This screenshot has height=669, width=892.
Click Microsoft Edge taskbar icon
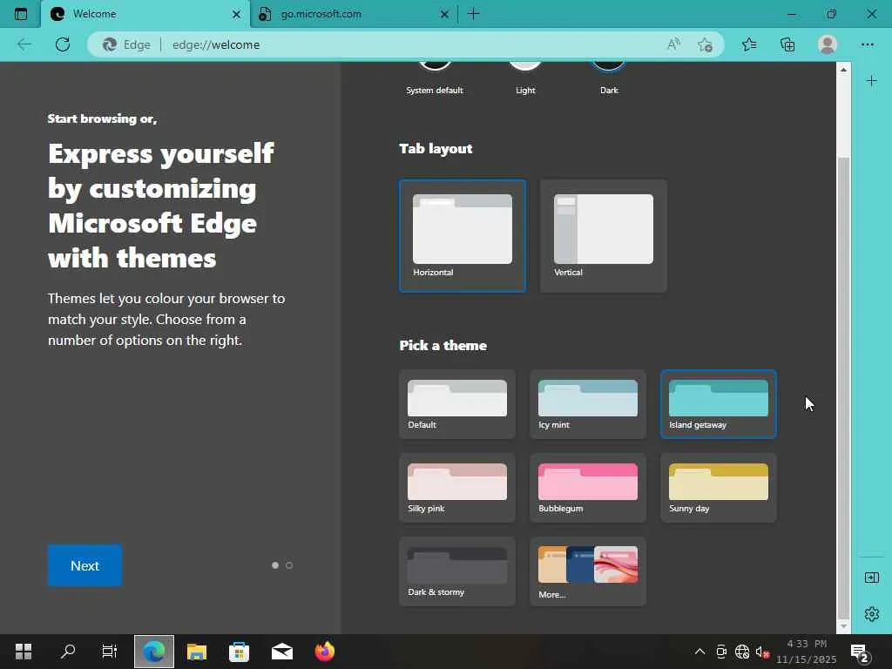point(154,652)
